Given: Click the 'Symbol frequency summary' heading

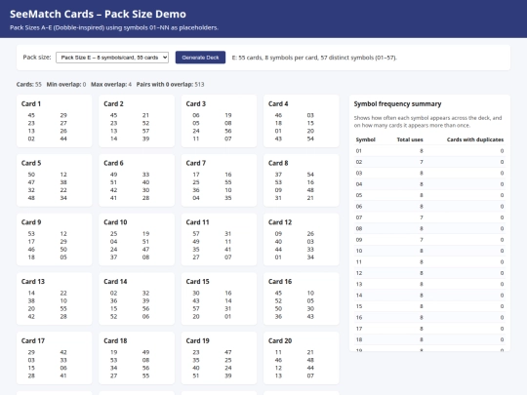Looking at the screenshot, I should (x=397, y=103).
